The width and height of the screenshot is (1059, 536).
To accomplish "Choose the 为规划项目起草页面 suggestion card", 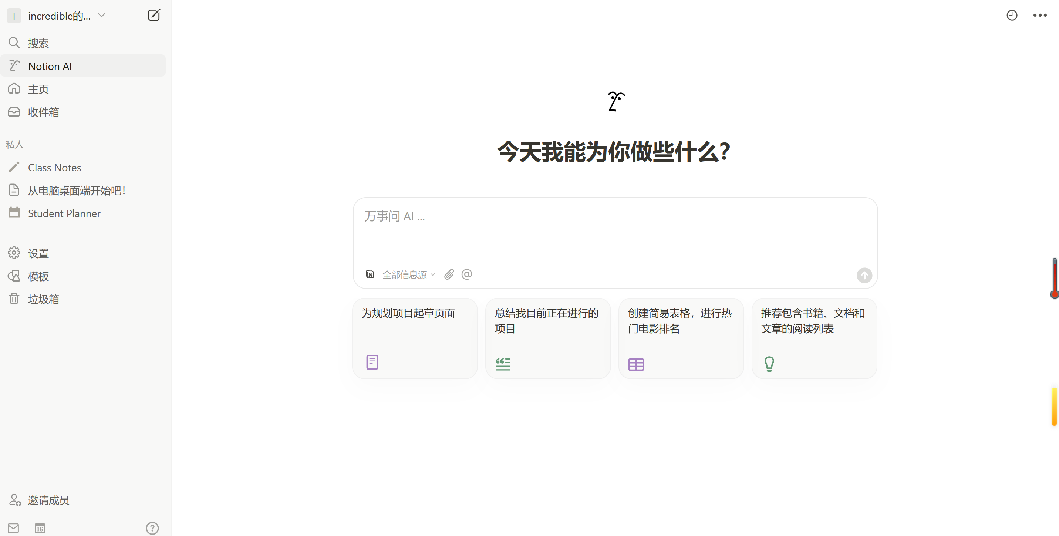I will point(415,337).
